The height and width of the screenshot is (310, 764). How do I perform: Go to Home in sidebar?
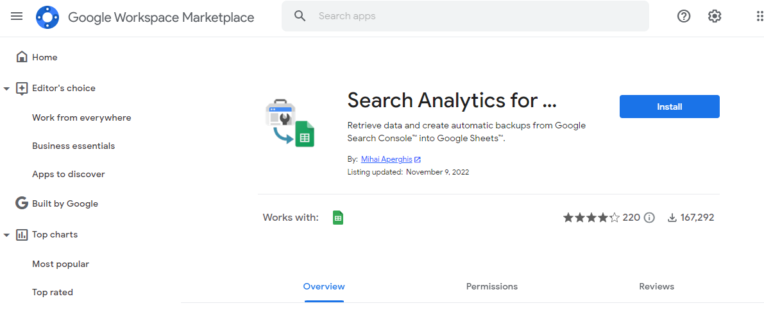coord(45,58)
